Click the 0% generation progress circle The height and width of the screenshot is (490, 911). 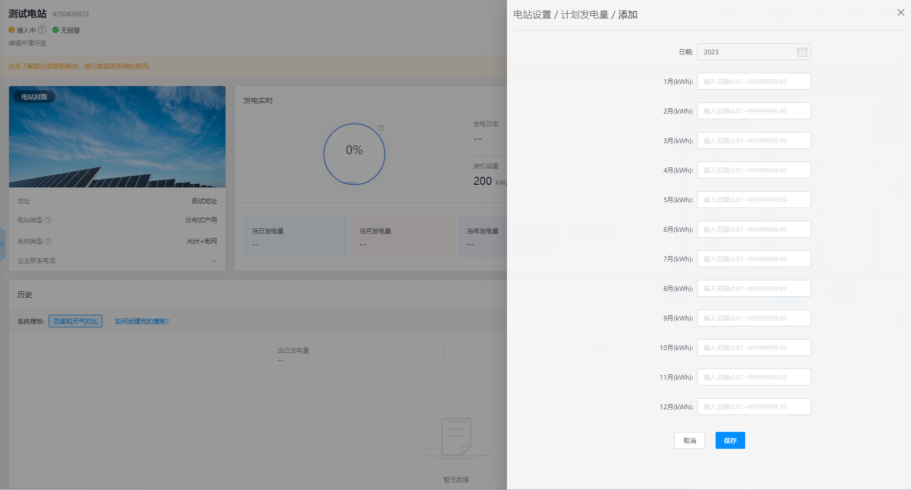[354, 154]
